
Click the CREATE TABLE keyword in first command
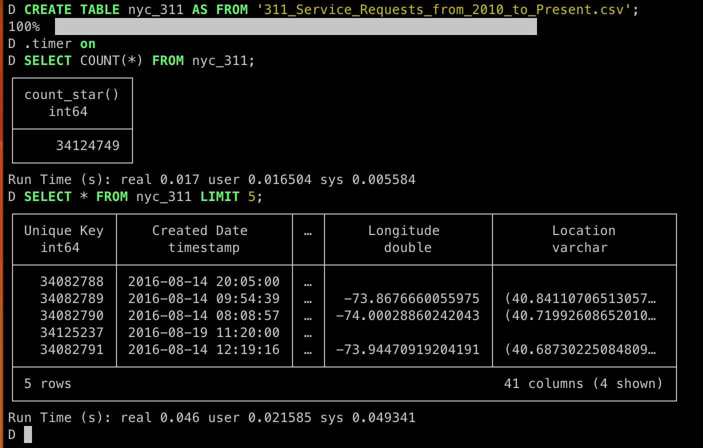(72, 10)
